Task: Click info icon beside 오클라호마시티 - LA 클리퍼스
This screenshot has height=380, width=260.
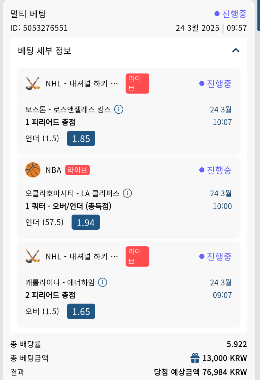Action: point(127,193)
